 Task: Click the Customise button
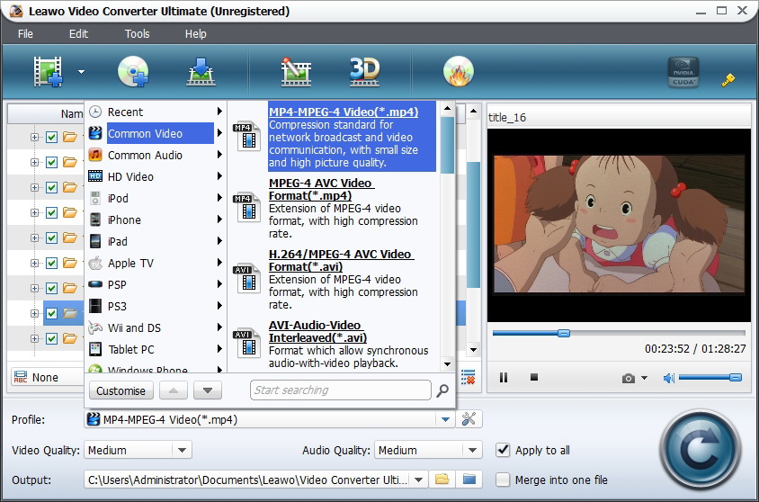(x=121, y=390)
